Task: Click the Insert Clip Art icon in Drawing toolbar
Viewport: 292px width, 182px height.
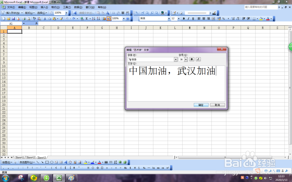Action: (x=75, y=162)
